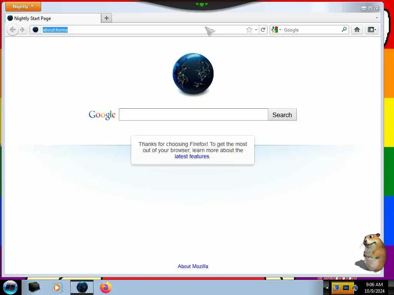Screen dimensions: 394x295
Task: Click the Search button
Action: coord(282,114)
